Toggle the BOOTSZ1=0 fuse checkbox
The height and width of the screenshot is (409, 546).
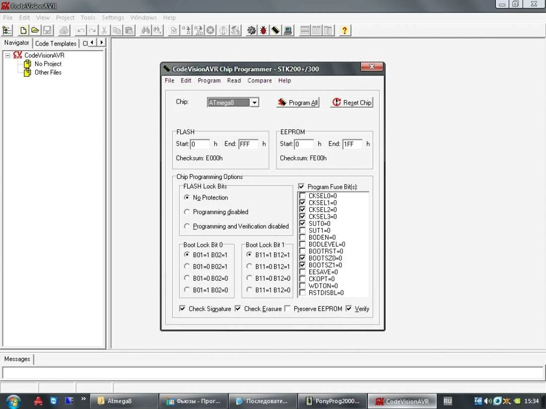point(302,265)
